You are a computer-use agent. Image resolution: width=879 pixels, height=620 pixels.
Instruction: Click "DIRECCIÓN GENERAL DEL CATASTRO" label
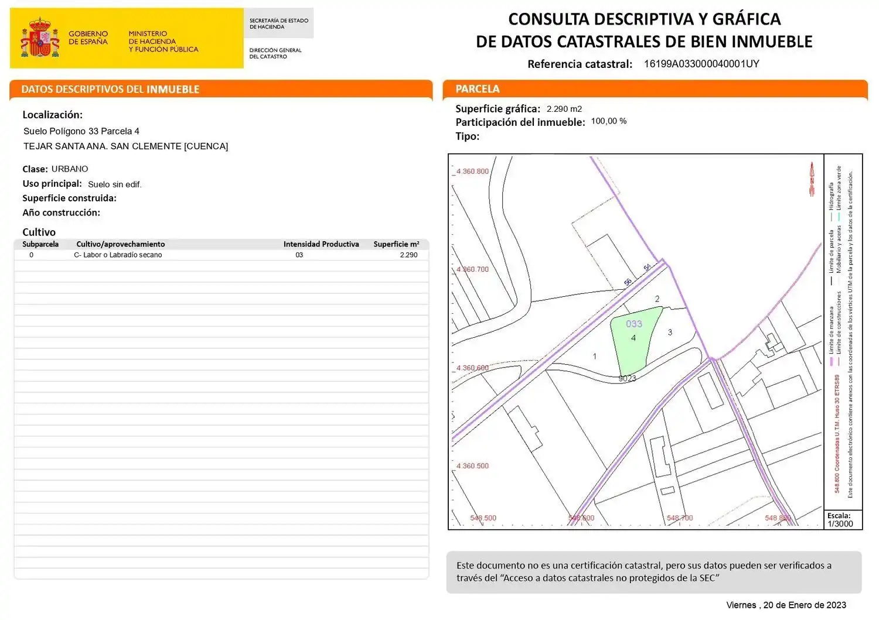[275, 53]
